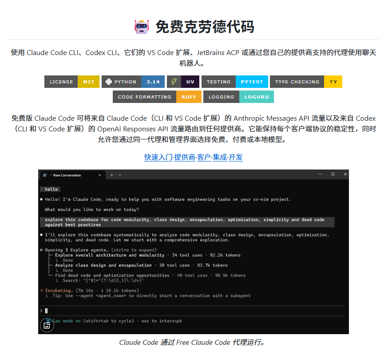Click the PowerShell icon on terminal tab
The height and width of the screenshot is (351, 380).
click(45, 175)
